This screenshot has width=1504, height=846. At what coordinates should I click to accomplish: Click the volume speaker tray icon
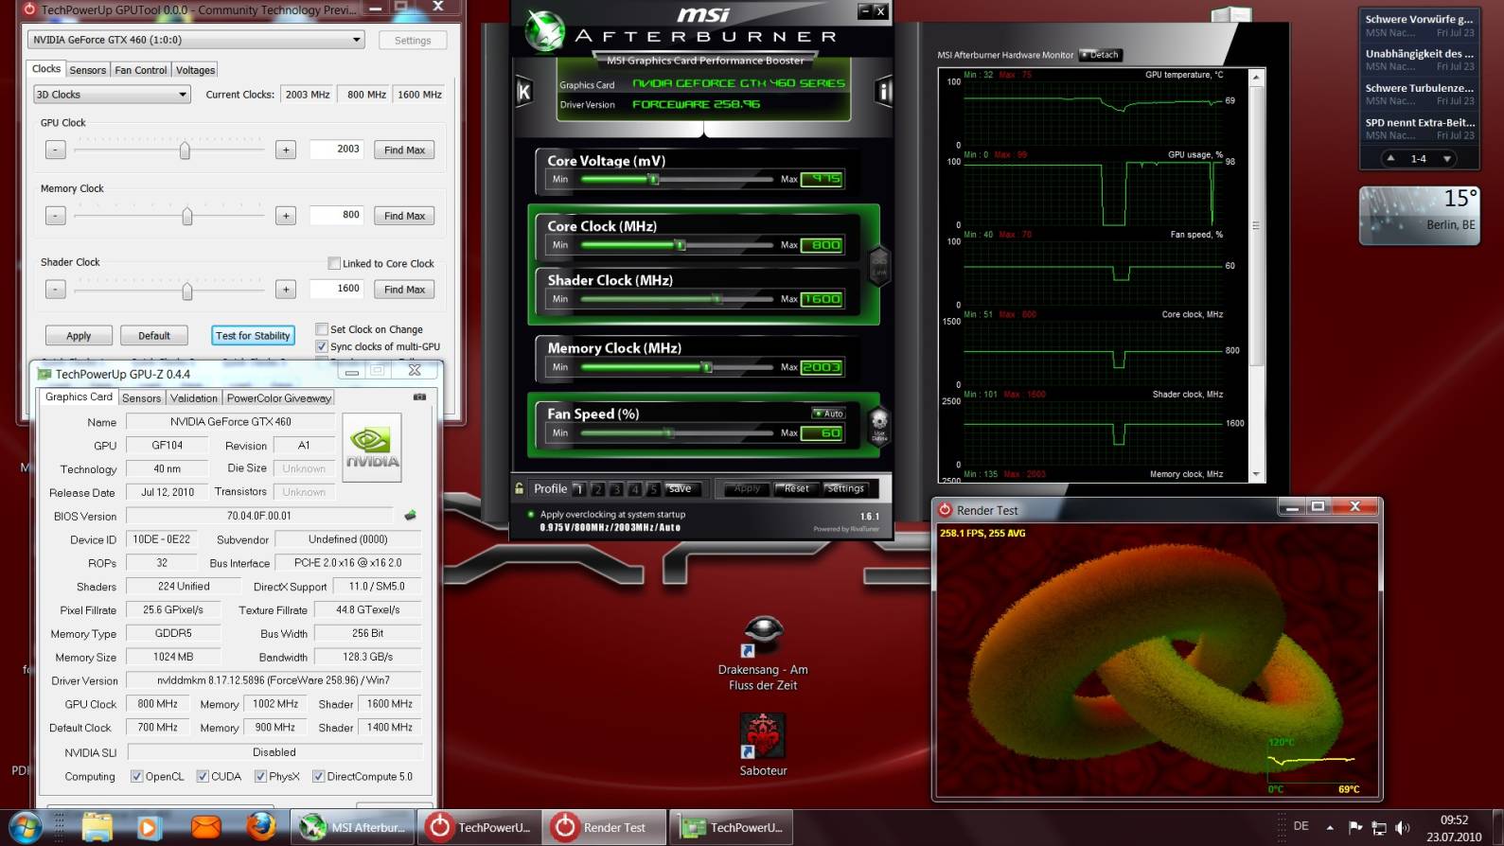tap(1402, 828)
